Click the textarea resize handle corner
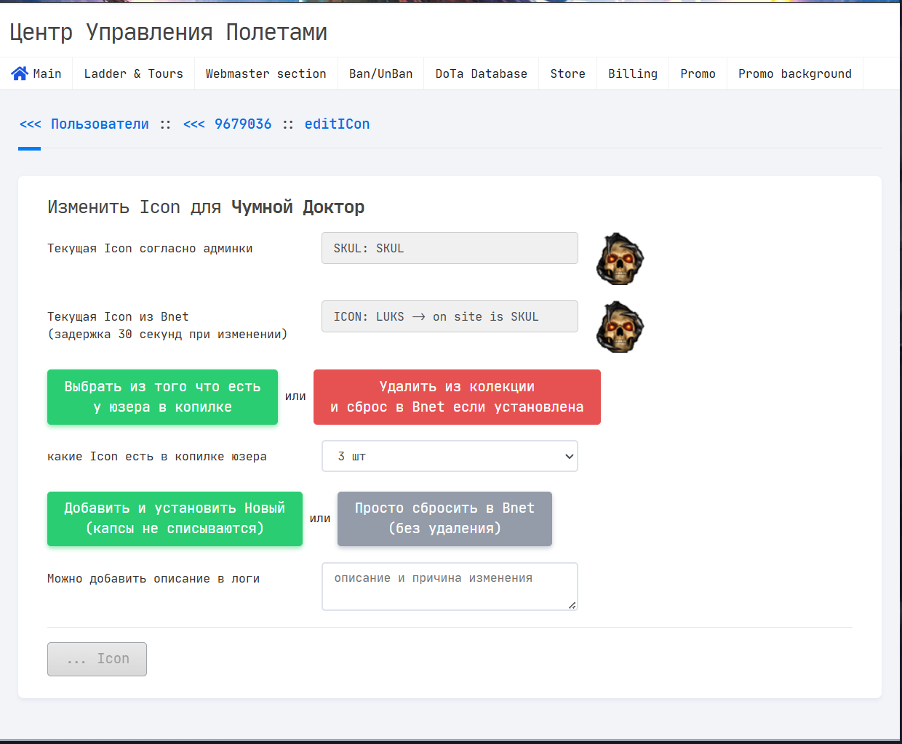This screenshot has width=902, height=744. [x=572, y=605]
